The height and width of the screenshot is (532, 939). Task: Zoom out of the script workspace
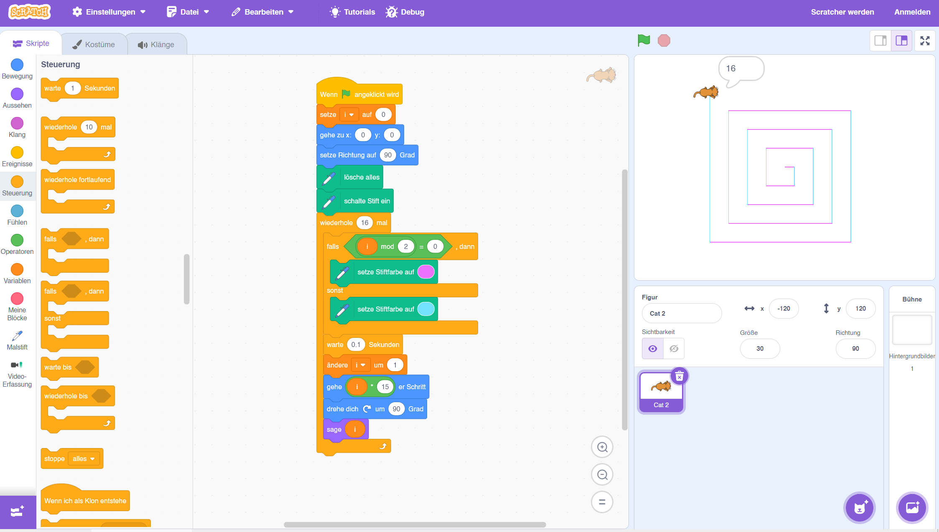pyautogui.click(x=602, y=475)
